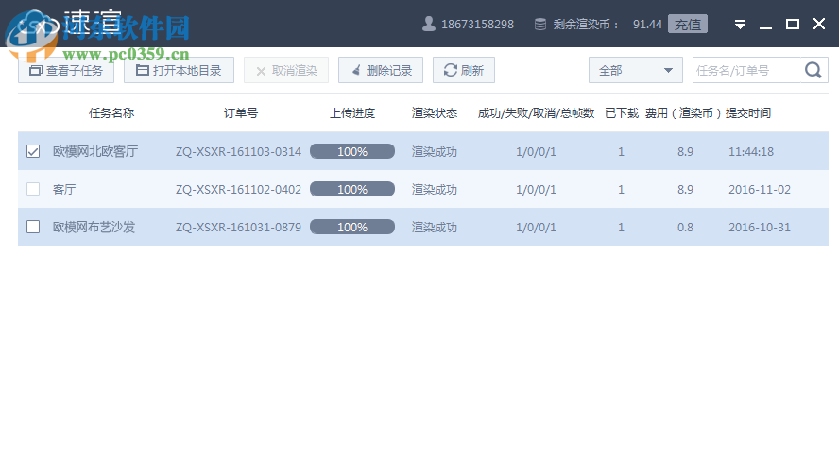
Task: Minimize the render client window
Action: tap(765, 26)
